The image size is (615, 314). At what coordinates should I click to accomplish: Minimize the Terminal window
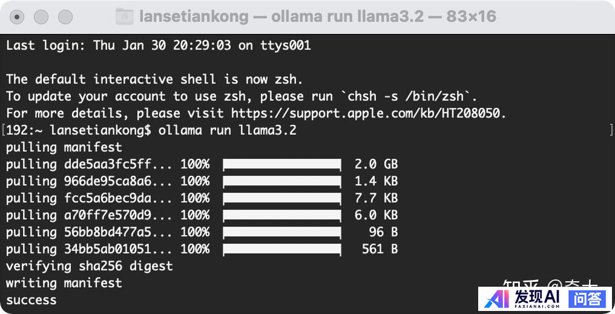click(41, 16)
